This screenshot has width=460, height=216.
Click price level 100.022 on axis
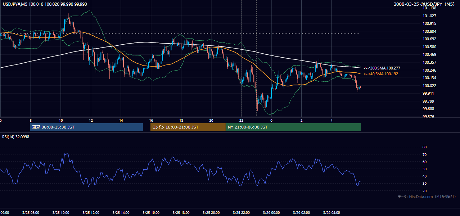point(429,86)
